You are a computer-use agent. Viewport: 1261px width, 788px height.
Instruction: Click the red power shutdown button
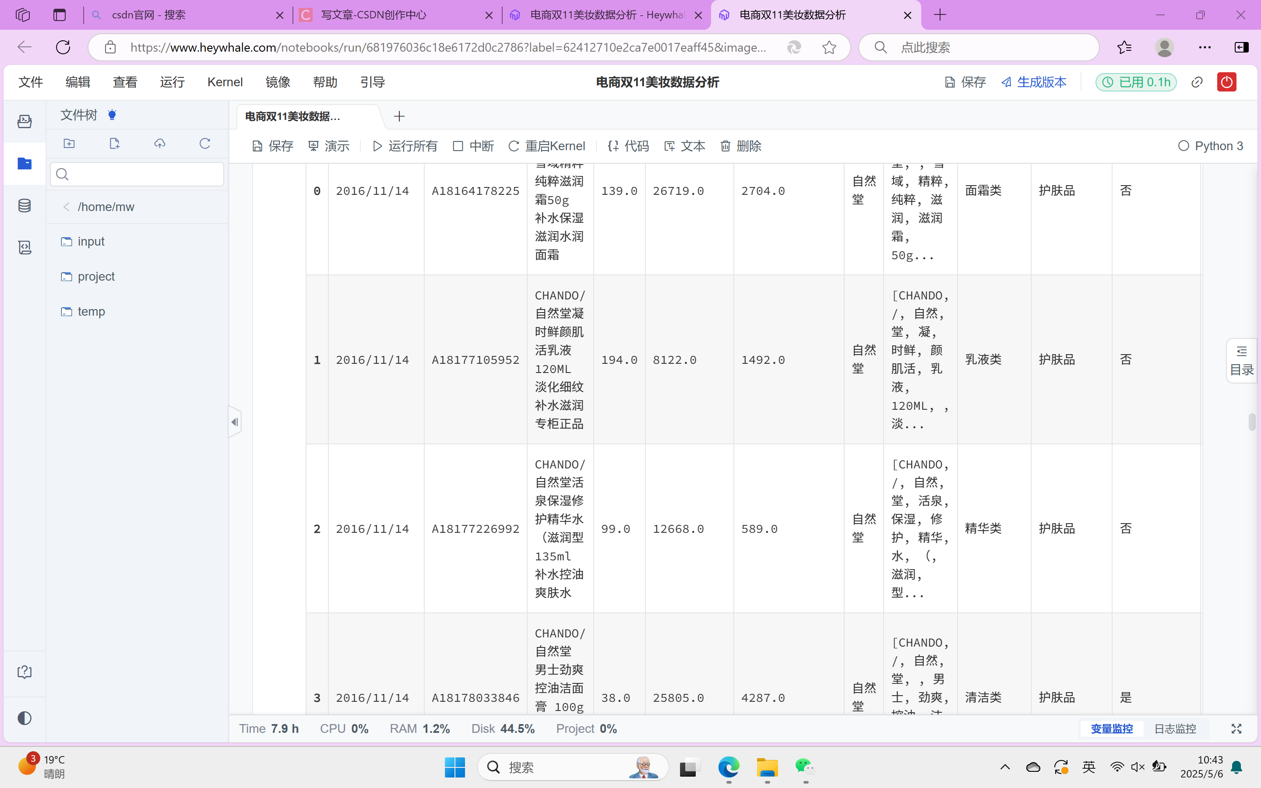click(1226, 82)
